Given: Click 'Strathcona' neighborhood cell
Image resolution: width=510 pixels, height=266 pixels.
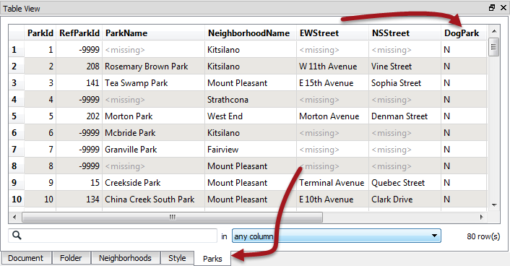Looking at the screenshot, I should [x=251, y=100].
